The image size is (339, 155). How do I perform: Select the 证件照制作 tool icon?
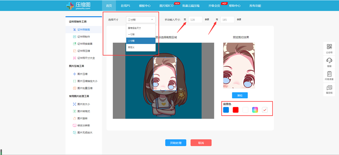point(75,37)
